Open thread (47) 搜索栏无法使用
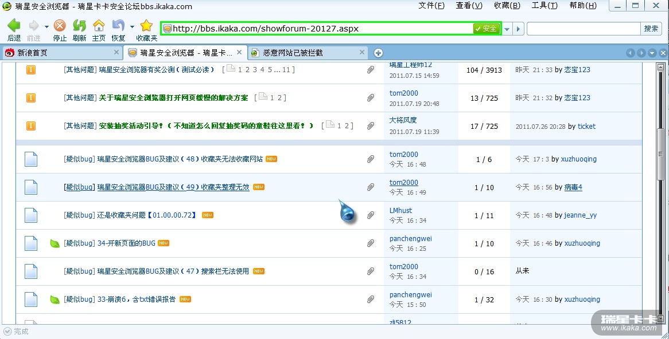Screen dimensions: 669x339 pos(173,271)
